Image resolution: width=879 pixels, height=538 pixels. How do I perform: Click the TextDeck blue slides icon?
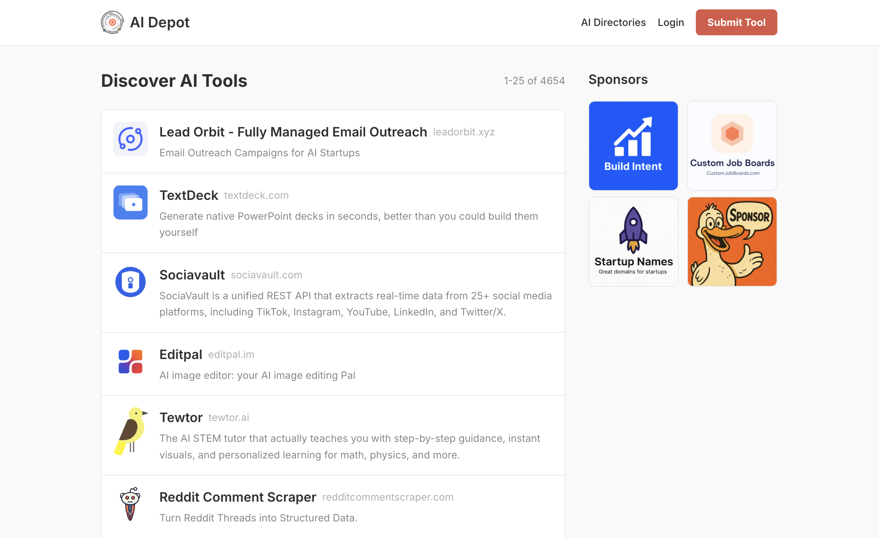click(x=130, y=202)
